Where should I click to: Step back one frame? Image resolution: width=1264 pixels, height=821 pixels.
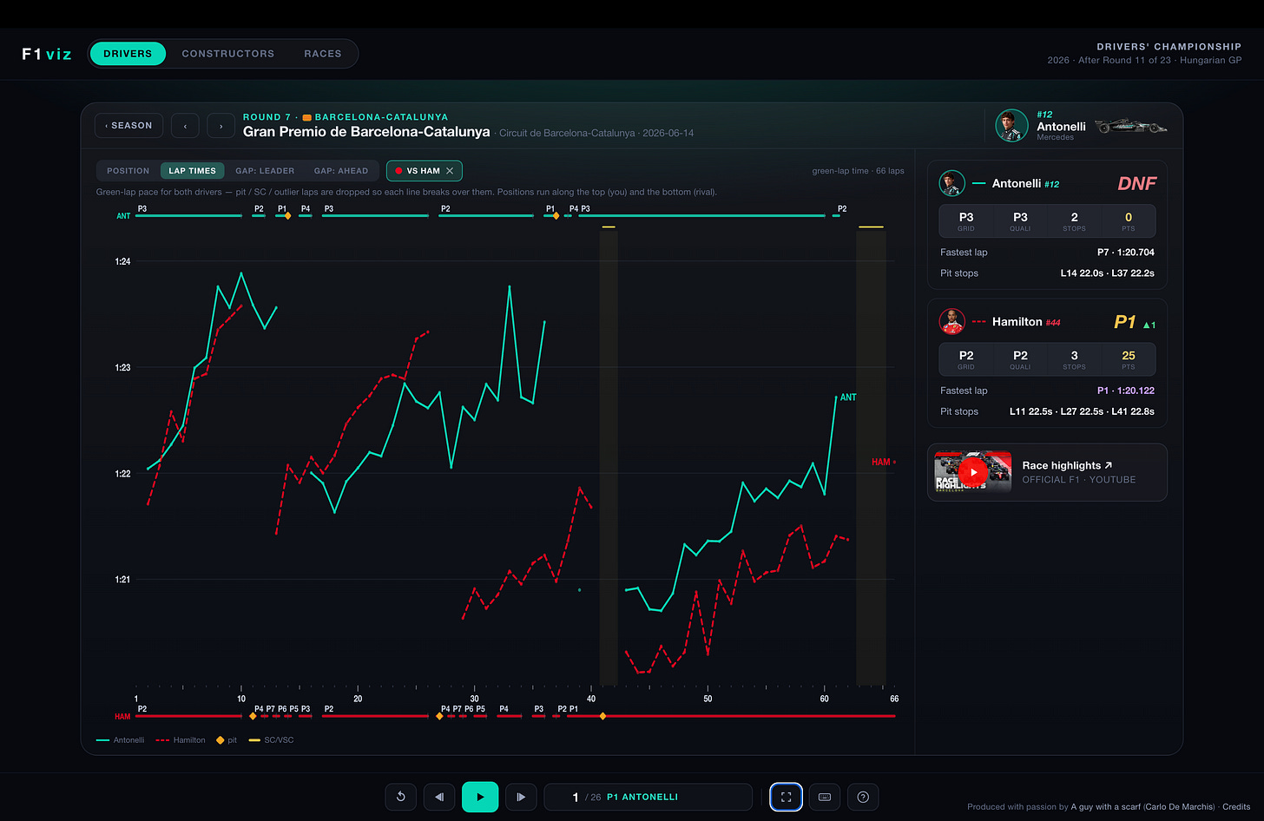[439, 797]
